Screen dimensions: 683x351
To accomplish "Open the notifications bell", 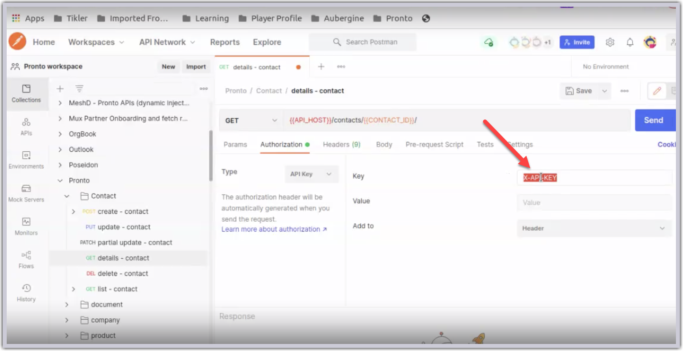I will pyautogui.click(x=630, y=42).
